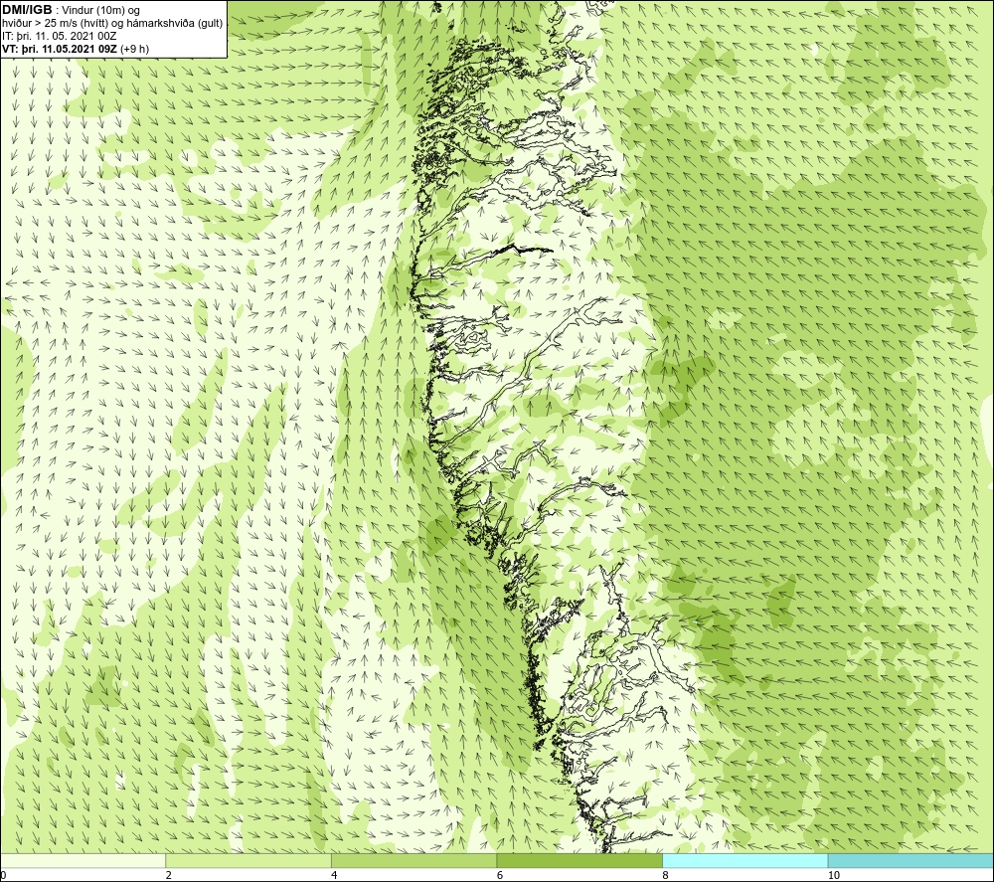Click the legend label '0'

pos(3,875)
